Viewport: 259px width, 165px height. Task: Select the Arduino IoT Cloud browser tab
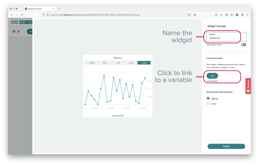pyautogui.click(x=40, y=9)
